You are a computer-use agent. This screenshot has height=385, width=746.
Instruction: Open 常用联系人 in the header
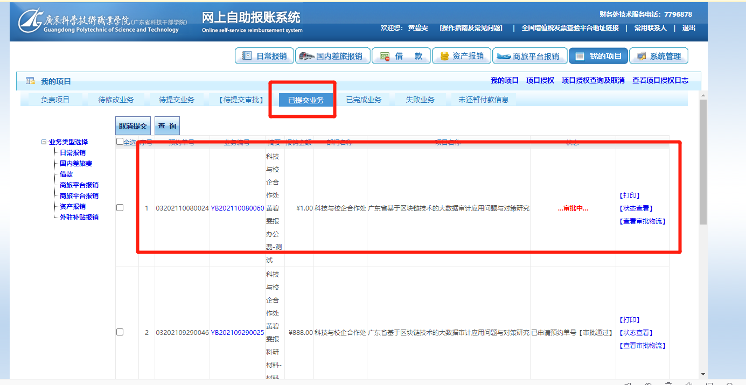(650, 28)
